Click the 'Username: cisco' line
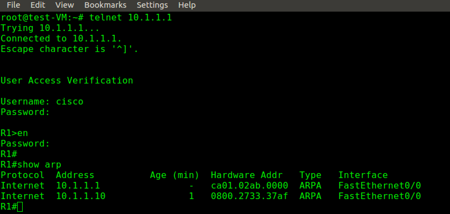This screenshot has width=450, height=214. [x=42, y=101]
